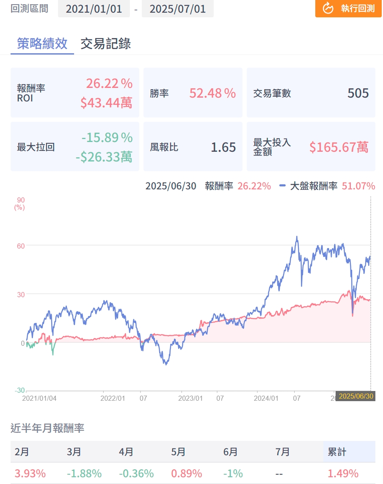Click the 最大拉回 stat card

click(x=75, y=147)
